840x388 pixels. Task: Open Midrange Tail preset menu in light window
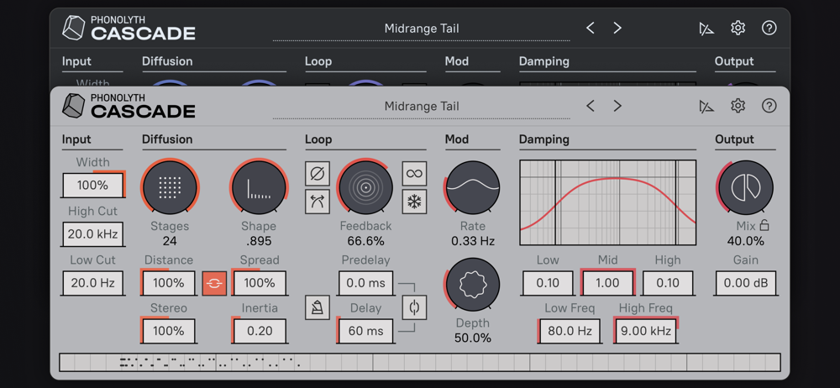click(x=422, y=107)
